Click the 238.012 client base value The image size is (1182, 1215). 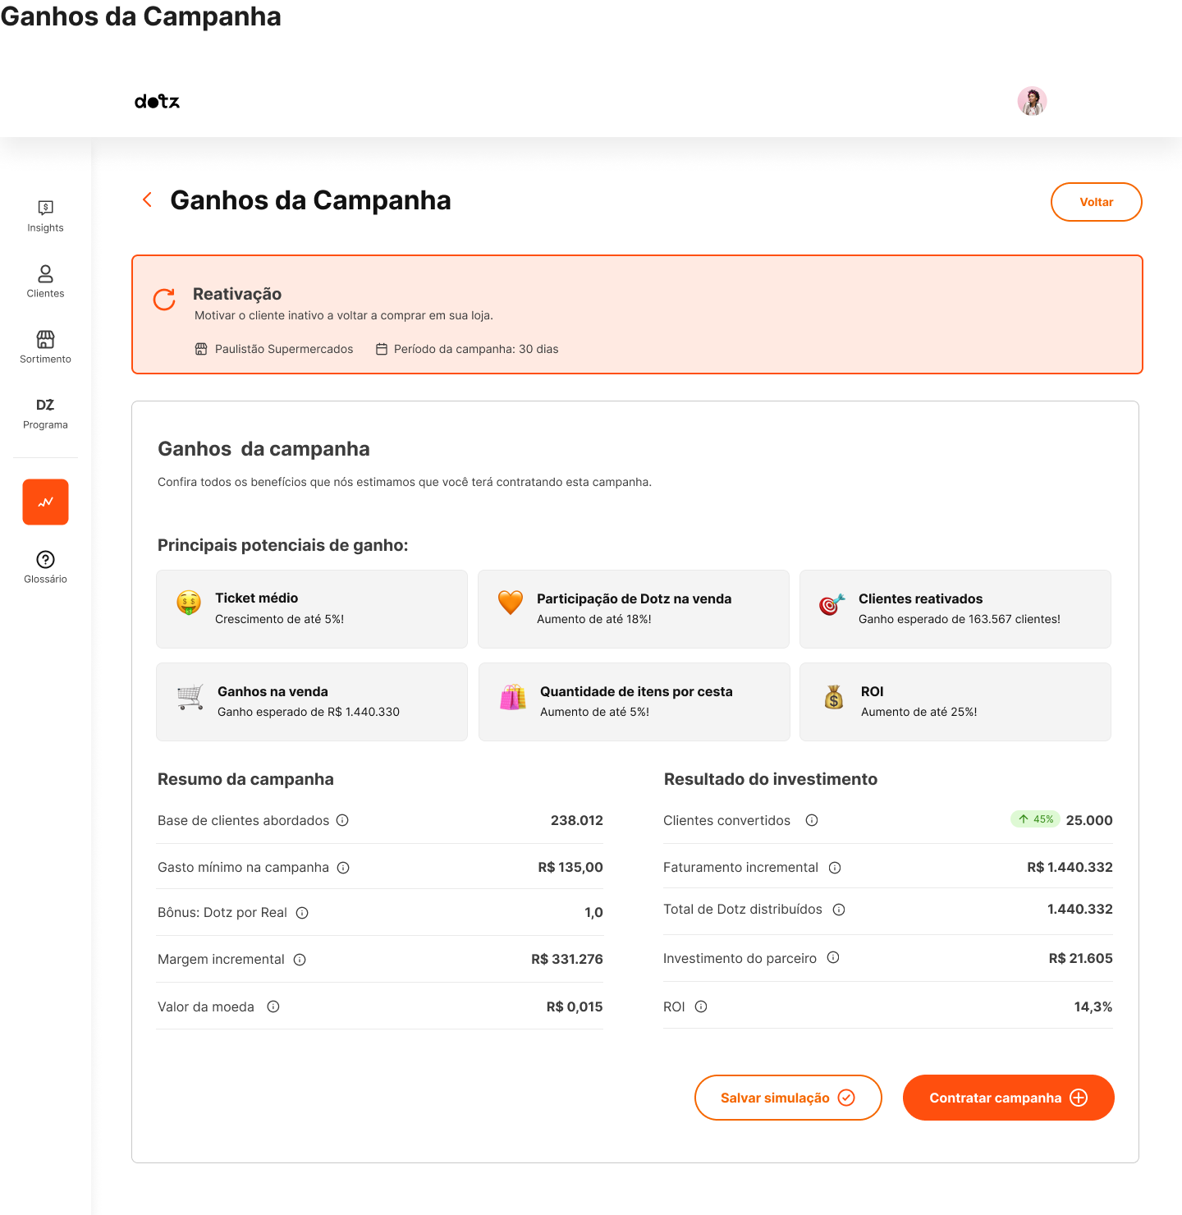577,820
